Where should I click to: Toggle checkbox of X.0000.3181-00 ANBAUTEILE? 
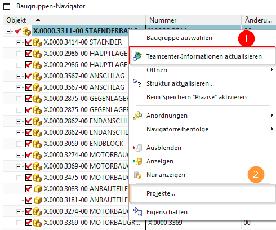tap(29, 200)
